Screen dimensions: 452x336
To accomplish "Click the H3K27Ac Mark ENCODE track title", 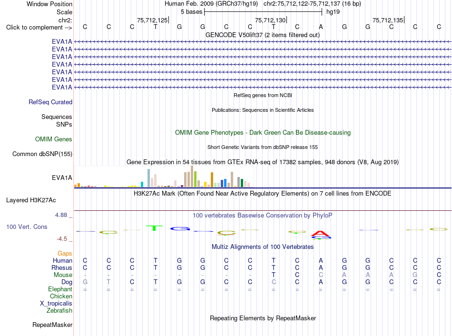I will (x=263, y=194).
